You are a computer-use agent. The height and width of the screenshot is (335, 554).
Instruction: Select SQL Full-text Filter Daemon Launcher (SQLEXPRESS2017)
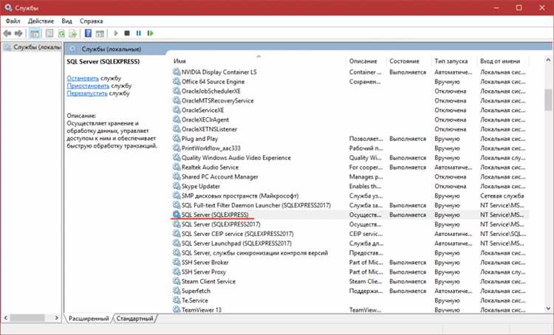click(350, 205)
